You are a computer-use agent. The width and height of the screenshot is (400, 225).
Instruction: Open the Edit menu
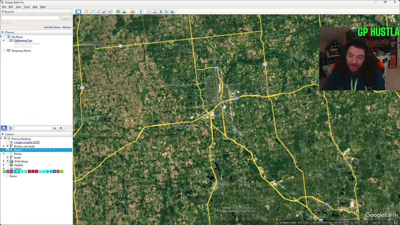(x=11, y=7)
